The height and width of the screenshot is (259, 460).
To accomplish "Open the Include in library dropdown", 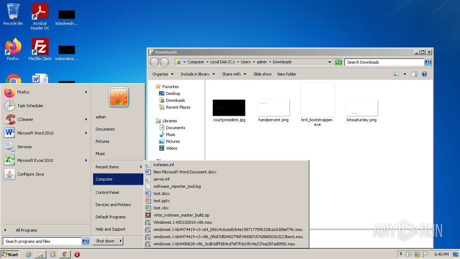I will tap(198, 74).
